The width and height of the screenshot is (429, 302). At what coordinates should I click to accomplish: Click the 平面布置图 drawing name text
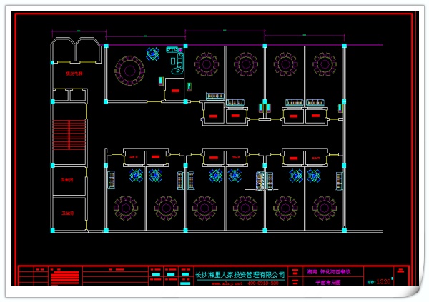pyautogui.click(x=328, y=283)
